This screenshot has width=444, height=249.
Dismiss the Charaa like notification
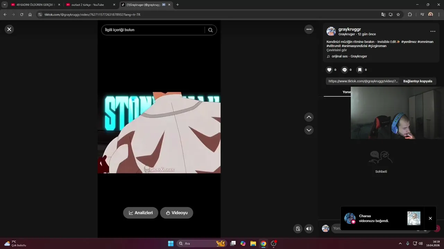click(x=430, y=218)
